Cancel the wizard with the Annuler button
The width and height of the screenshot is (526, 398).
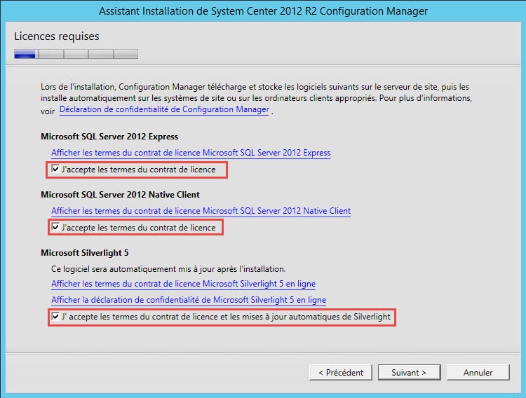[478, 373]
